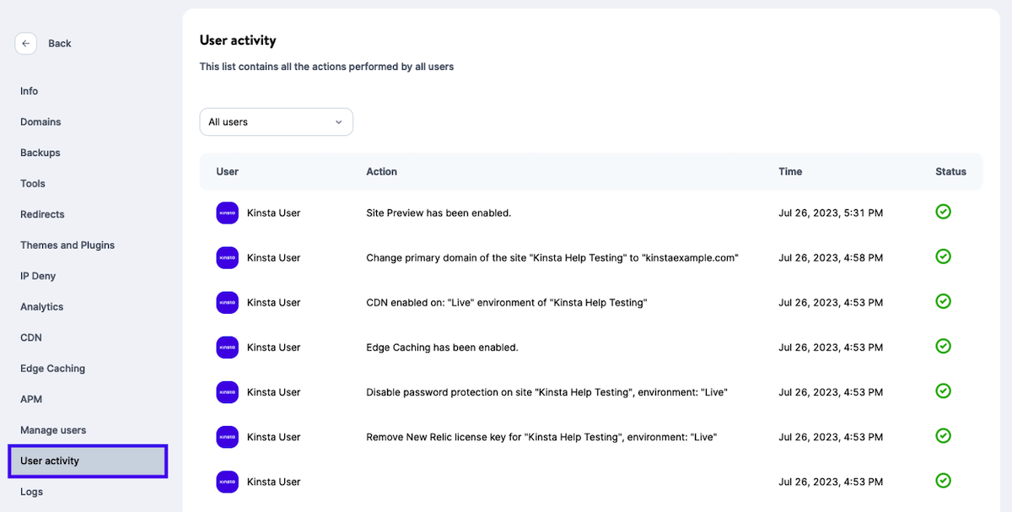Click status check for New Relic key row
The width and height of the screenshot is (1012, 512).
click(x=943, y=435)
